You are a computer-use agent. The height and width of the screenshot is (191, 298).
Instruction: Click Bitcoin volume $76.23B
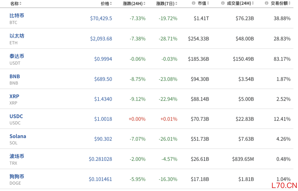click(x=245, y=18)
